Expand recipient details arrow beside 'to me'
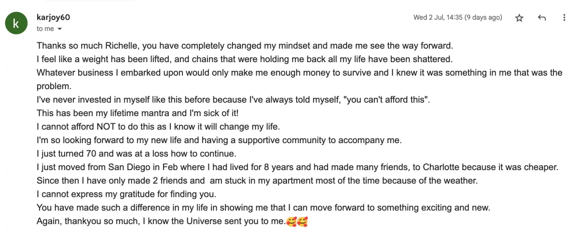Viewport: 579px width, 239px height. coord(60,29)
